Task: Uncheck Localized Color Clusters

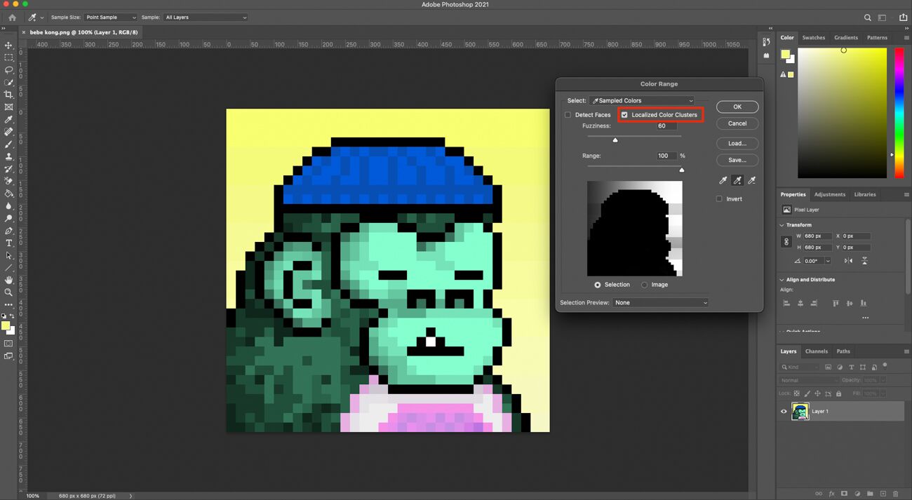Action: coord(624,114)
